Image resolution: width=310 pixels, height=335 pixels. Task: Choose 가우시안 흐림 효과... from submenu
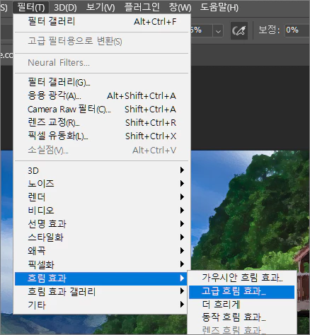pos(242,278)
